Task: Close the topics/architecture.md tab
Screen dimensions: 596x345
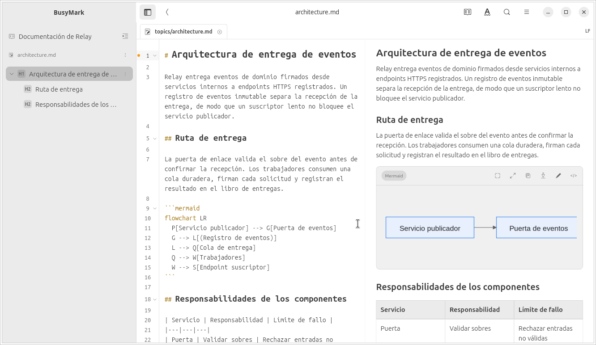Action: 220,32
